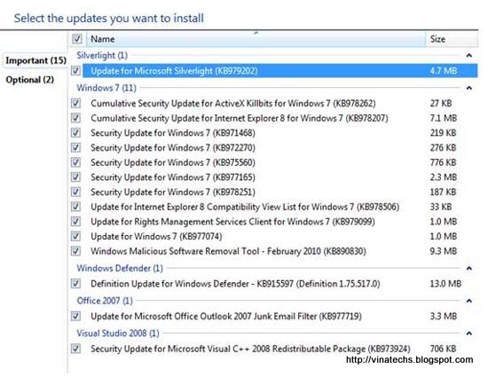
Task: Collapse the Visual Studio 2008 (1) group
Action: point(469,334)
